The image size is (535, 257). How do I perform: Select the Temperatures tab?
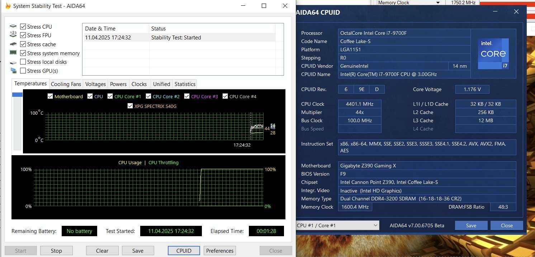[x=30, y=84]
